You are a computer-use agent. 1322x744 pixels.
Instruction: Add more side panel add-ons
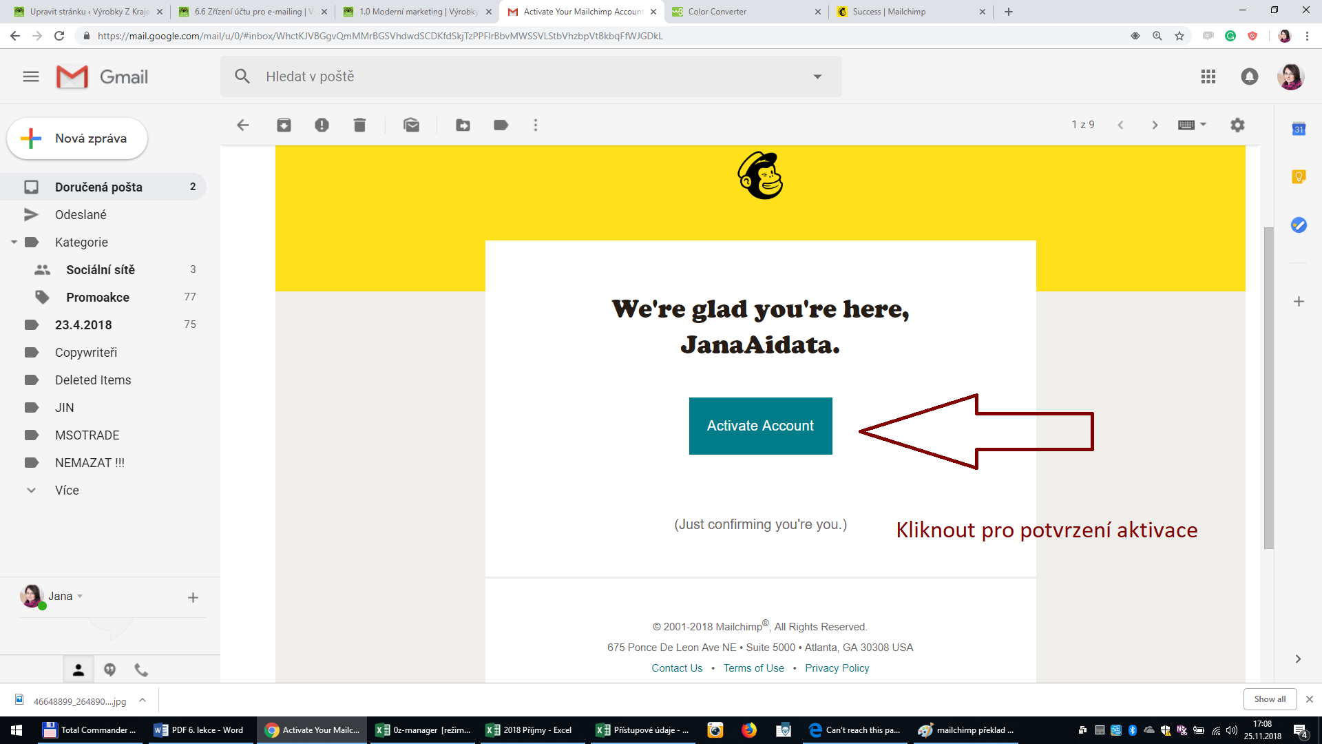pos(1299,301)
